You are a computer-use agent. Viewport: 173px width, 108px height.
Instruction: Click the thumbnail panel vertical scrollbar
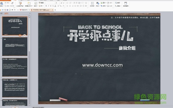[x=29, y=34]
